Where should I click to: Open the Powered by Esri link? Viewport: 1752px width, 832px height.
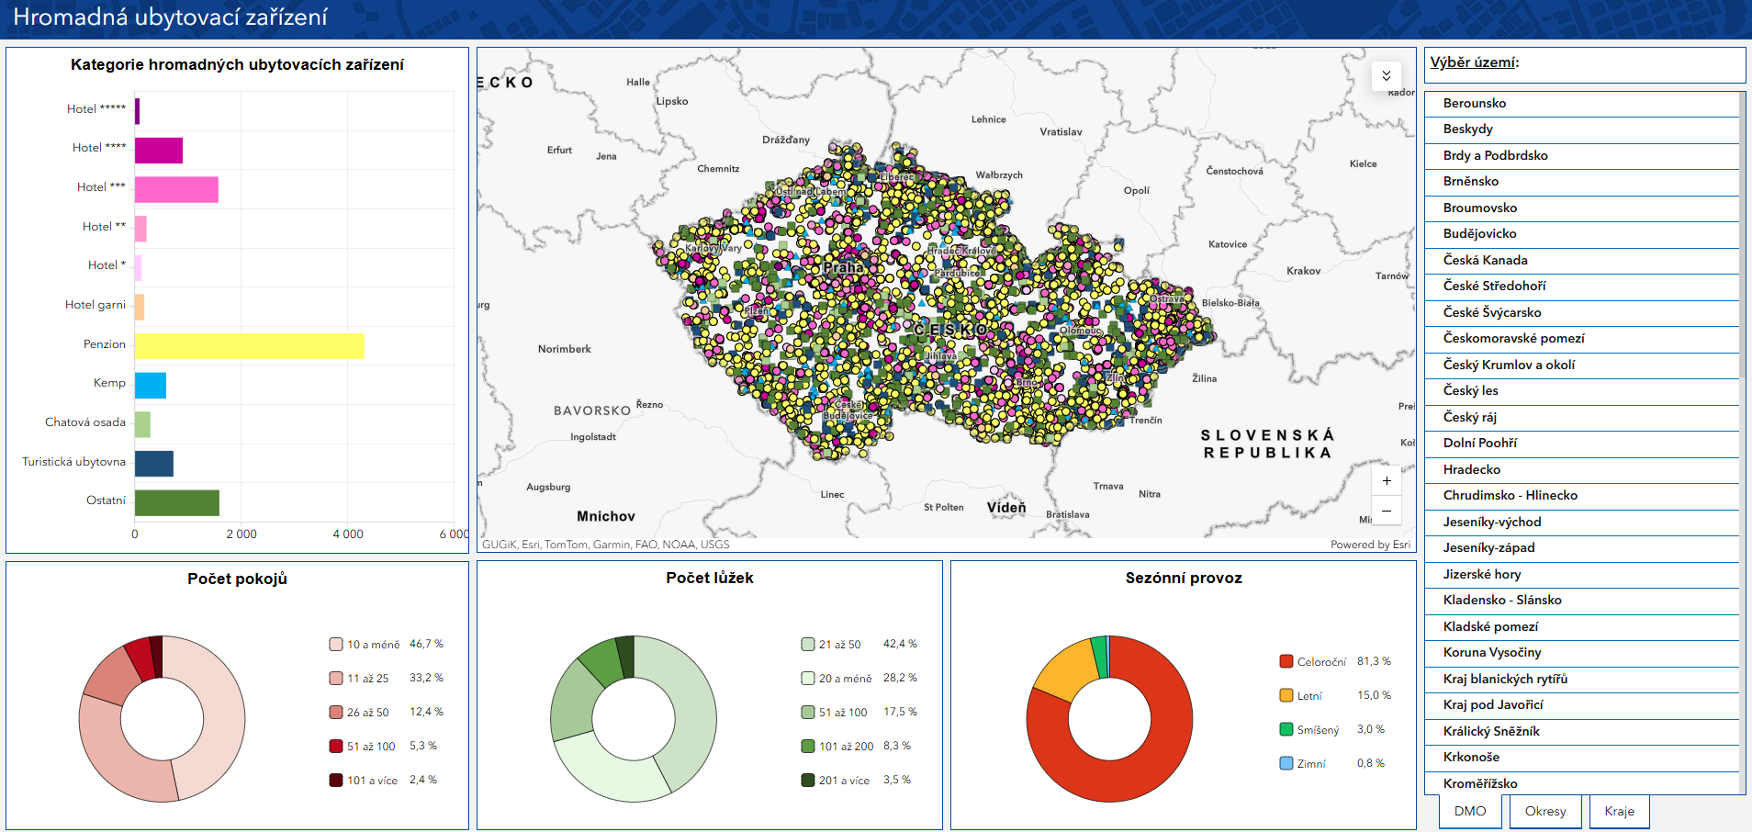(x=1370, y=545)
